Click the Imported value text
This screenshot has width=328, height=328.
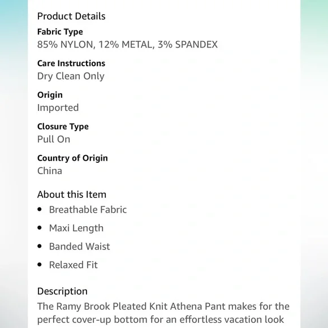(x=58, y=107)
